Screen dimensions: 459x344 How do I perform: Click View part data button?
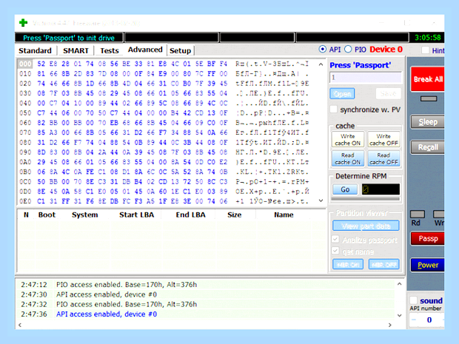coord(366,226)
